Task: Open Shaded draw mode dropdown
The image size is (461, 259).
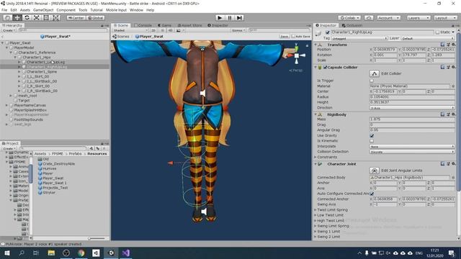Action: point(130,30)
